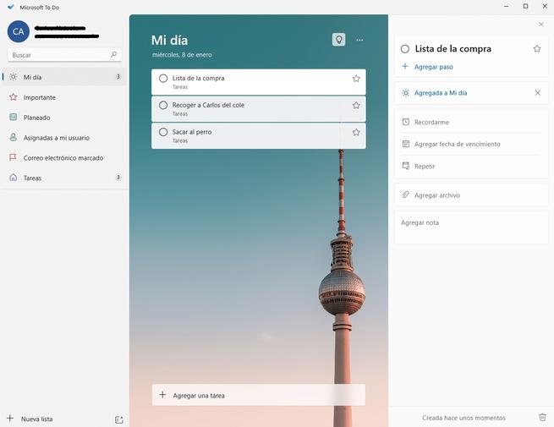Complete Lista de la compra in task list
The image size is (554, 427).
(x=163, y=79)
